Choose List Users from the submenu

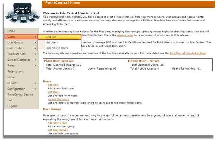(x=59, y=43)
